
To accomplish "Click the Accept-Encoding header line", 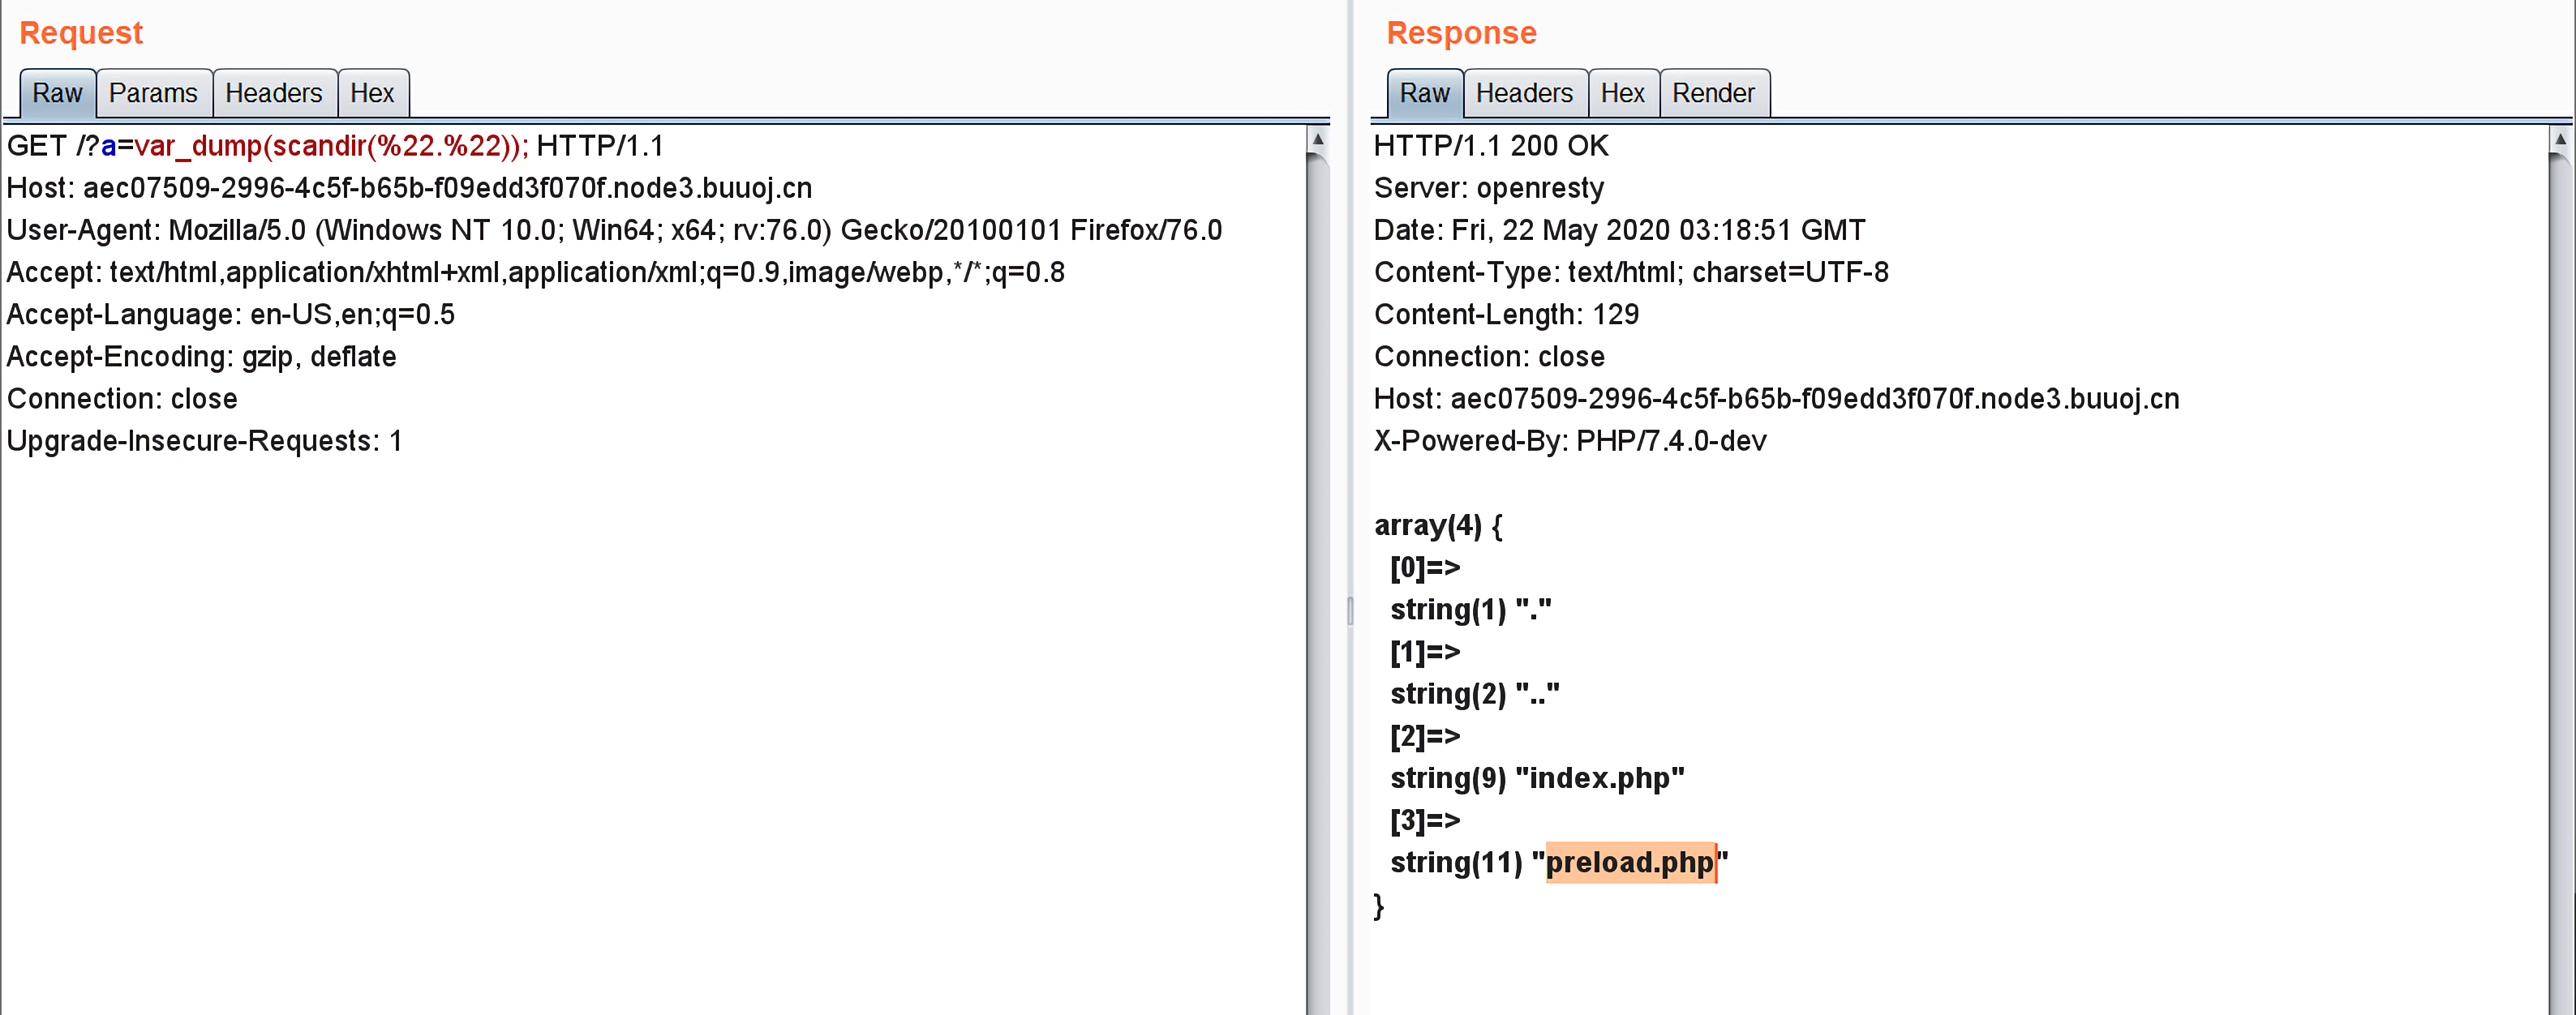I will (201, 356).
